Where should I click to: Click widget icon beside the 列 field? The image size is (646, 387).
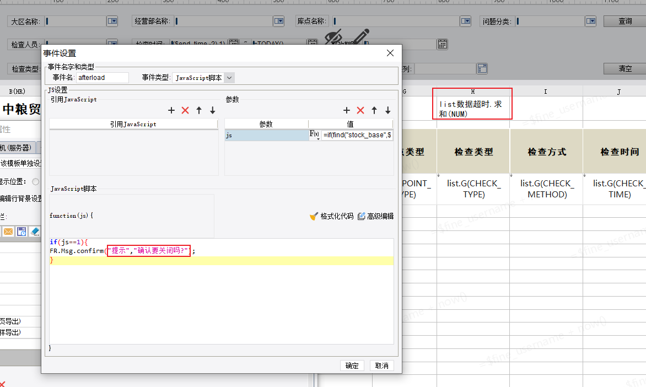point(482,68)
